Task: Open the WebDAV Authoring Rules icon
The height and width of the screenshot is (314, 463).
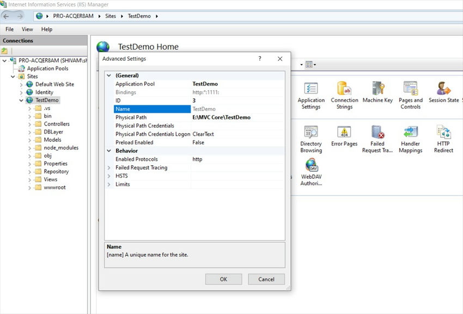Action: (x=311, y=172)
